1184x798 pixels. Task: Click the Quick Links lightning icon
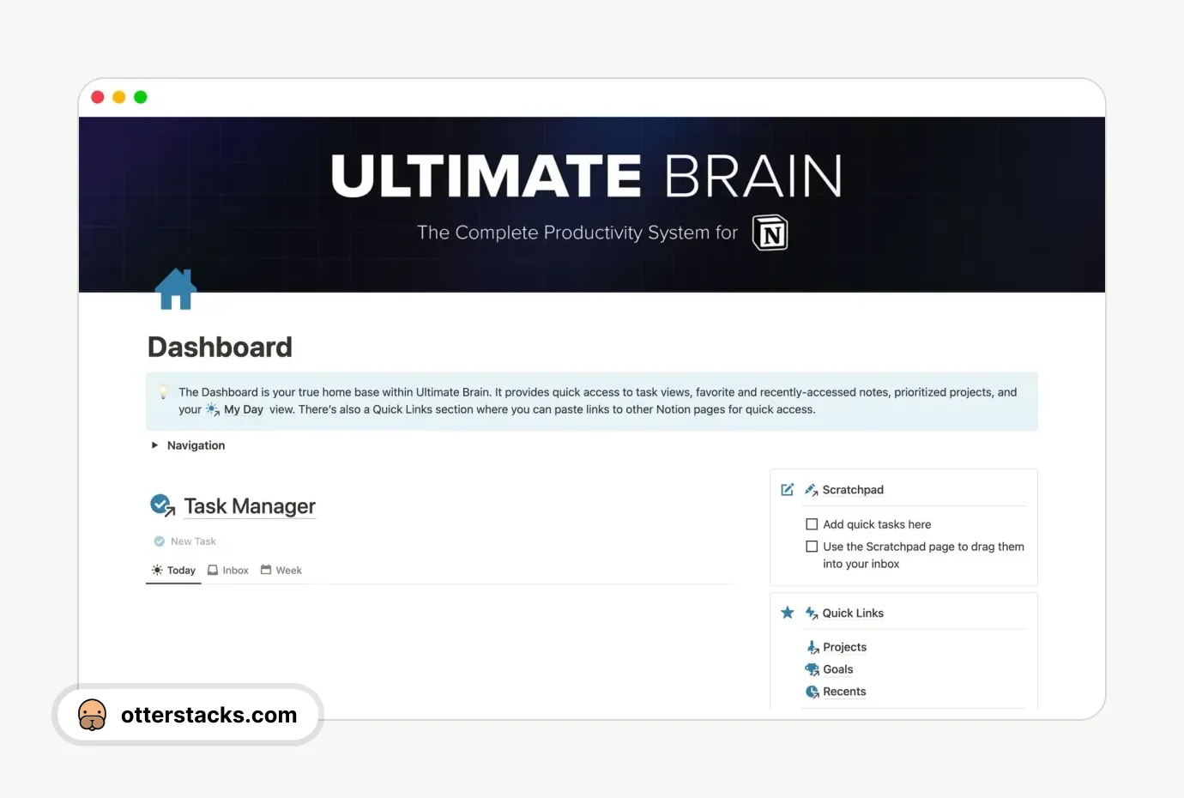coord(811,613)
